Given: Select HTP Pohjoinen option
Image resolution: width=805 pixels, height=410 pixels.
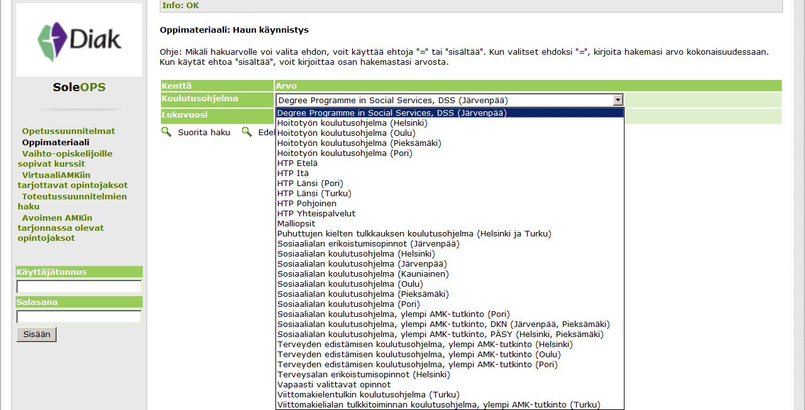Looking at the screenshot, I should [450, 204].
